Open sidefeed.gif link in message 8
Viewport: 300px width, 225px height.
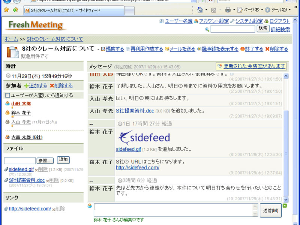(128, 149)
